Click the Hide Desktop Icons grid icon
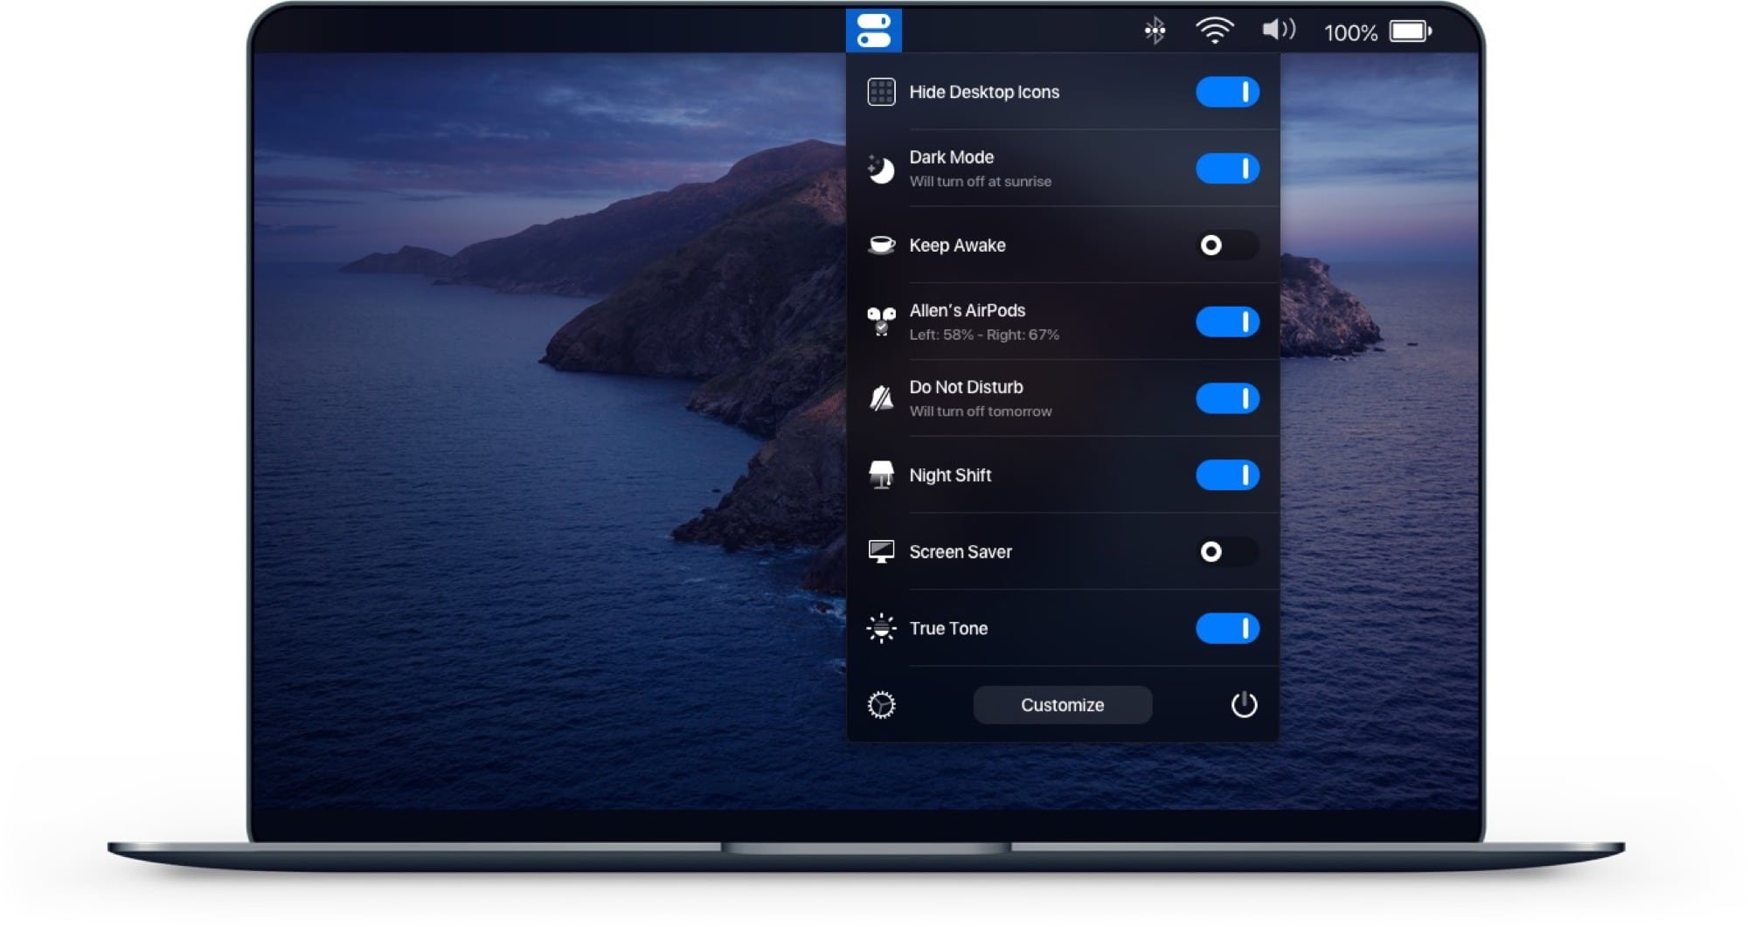 pyautogui.click(x=882, y=91)
